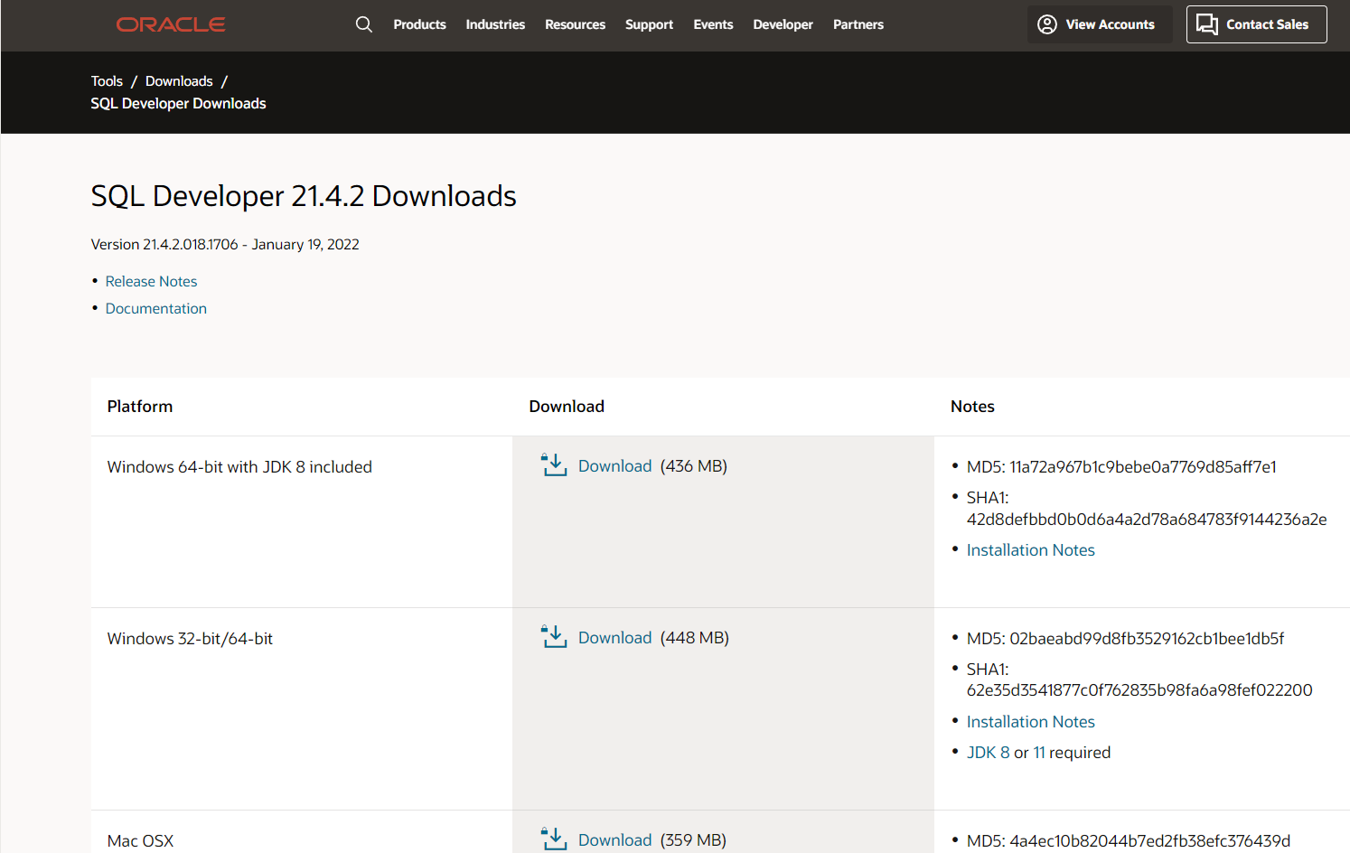Screen dimensions: 1350x853
Task: Open the Documentation link
Action: [156, 308]
